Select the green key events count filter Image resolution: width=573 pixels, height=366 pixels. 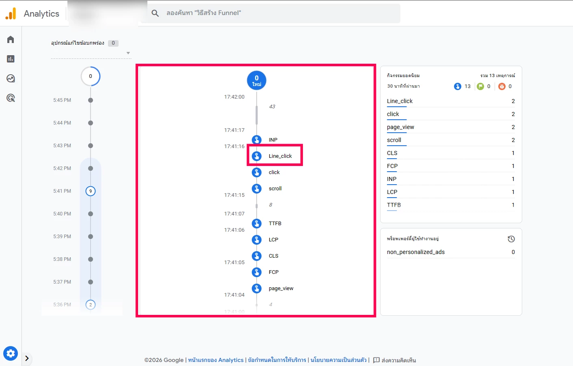point(484,86)
